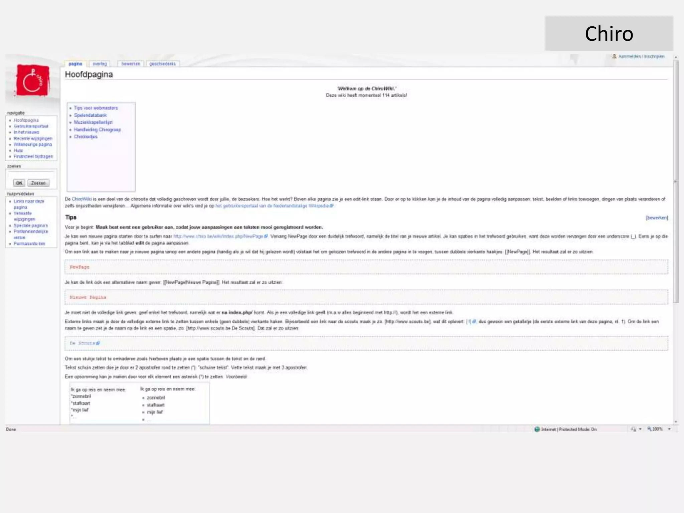Viewport: 684px width, 513px height.
Task: Click the Internet zone globe icon
Action: pos(537,429)
